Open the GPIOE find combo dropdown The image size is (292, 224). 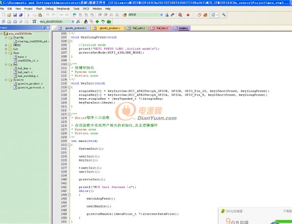pos(162,15)
